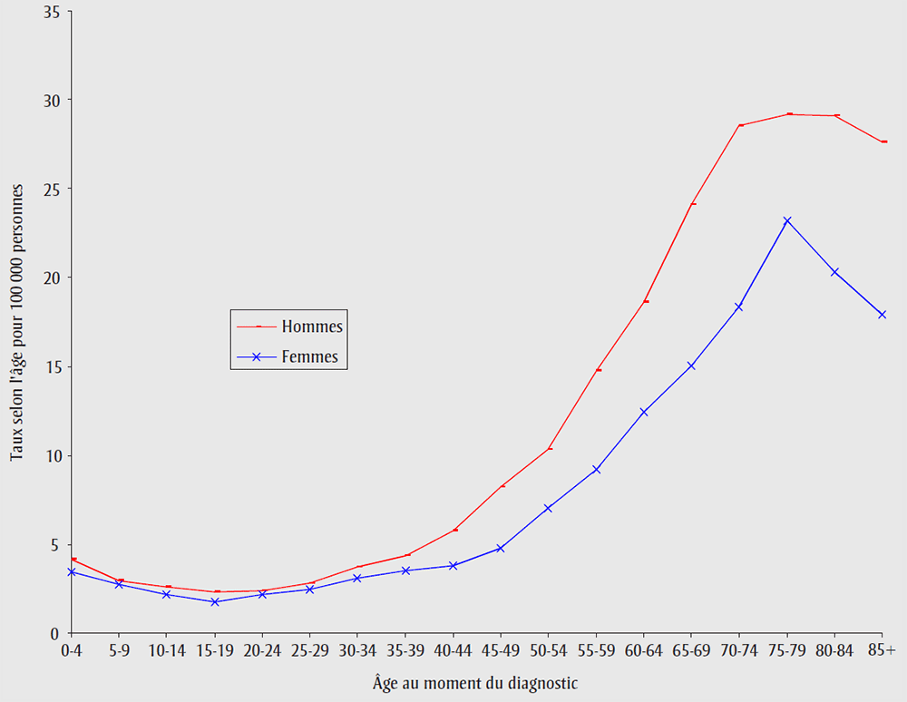This screenshot has height=702, width=907.
Task: Select the Femmes marker at 80-84
Action: tap(834, 272)
